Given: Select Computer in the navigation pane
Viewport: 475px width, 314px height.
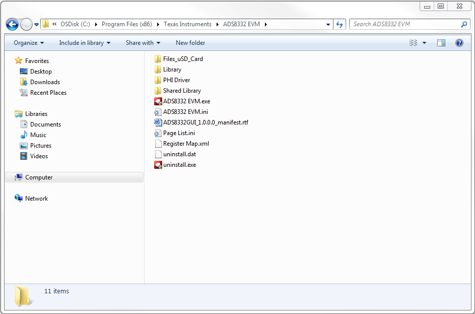Looking at the screenshot, I should (x=39, y=177).
